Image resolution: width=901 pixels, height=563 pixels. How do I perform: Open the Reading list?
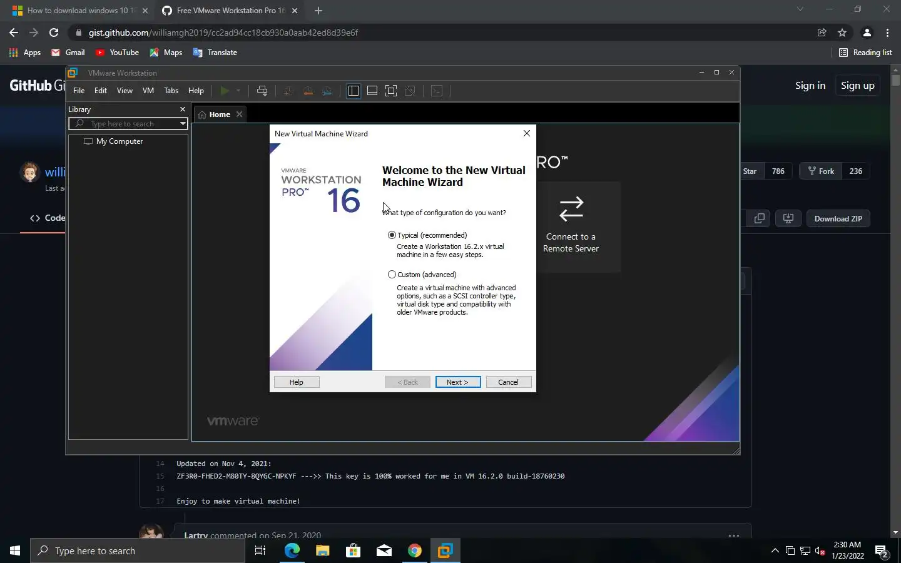pyautogui.click(x=865, y=53)
